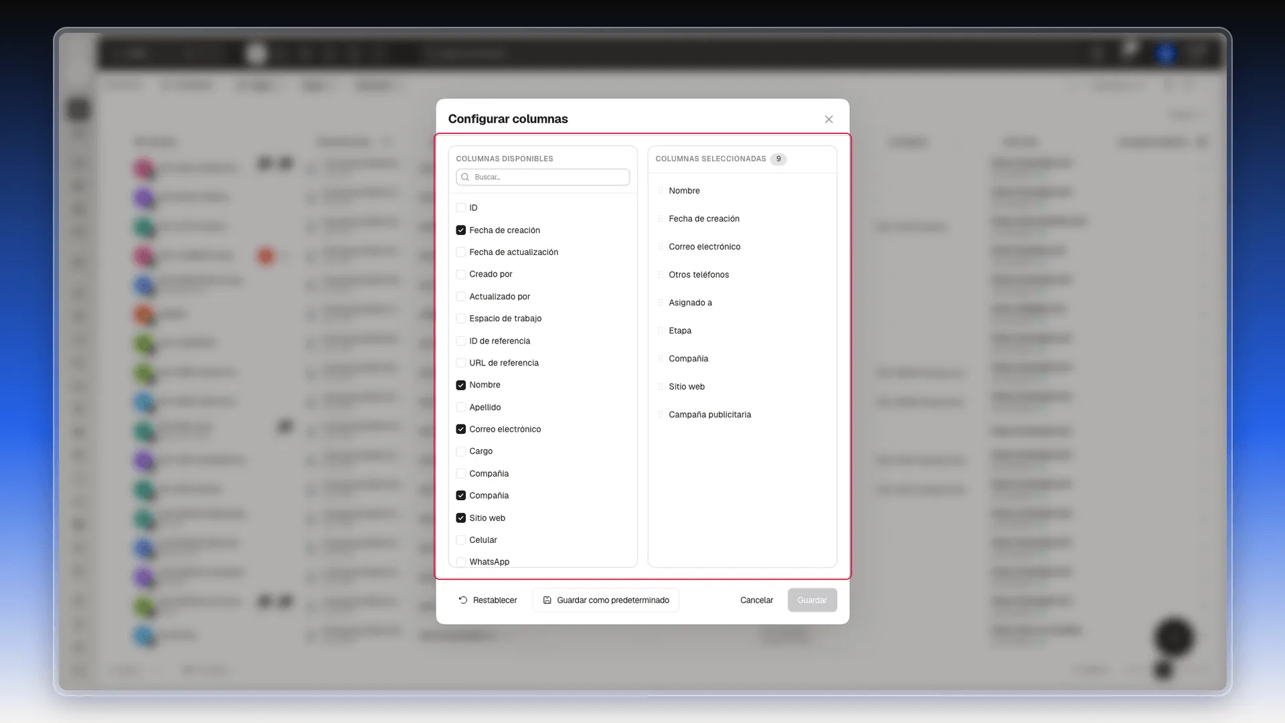Grab the drag handle of Campaña publicitaria

pos(661,415)
